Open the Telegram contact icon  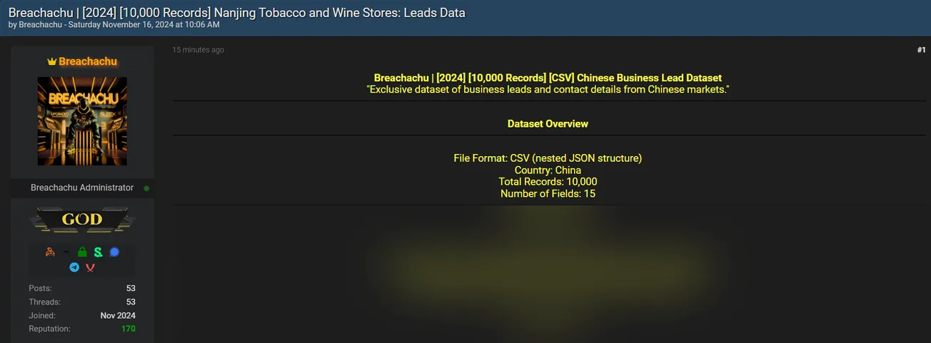74,267
